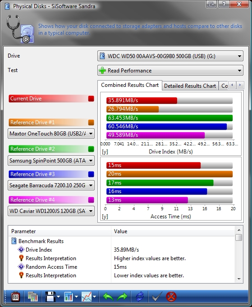Click the results list scroll up arrow

click(x=239, y=230)
